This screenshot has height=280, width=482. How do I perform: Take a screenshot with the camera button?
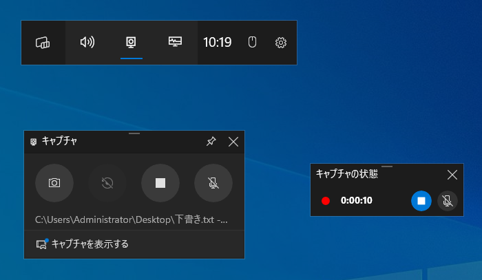point(54,183)
